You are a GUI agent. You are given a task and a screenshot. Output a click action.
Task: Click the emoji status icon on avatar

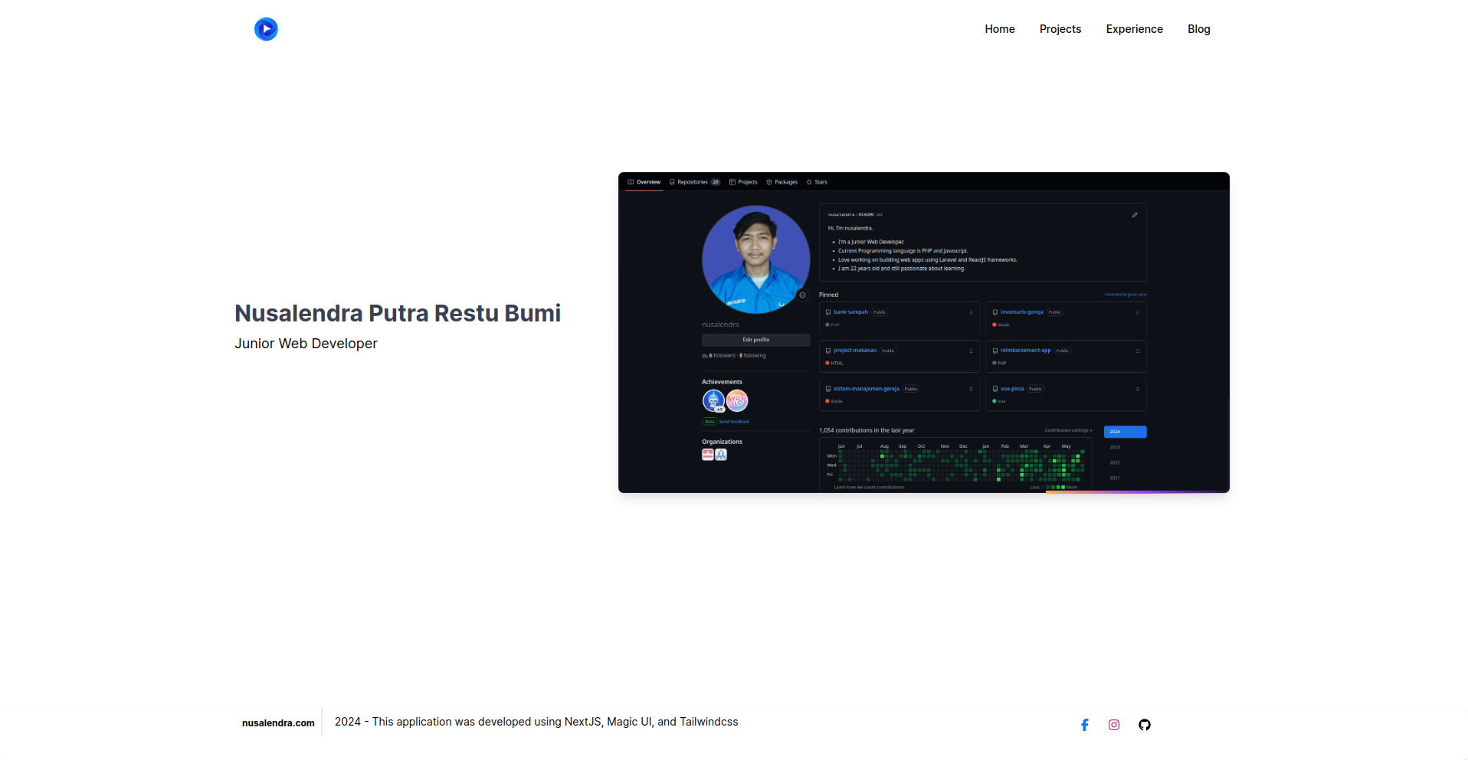point(802,295)
